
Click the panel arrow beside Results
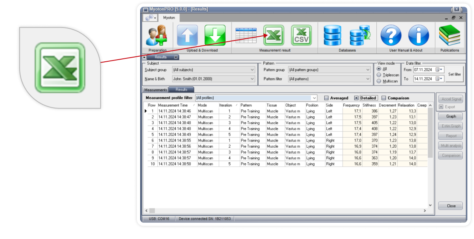(x=144, y=57)
